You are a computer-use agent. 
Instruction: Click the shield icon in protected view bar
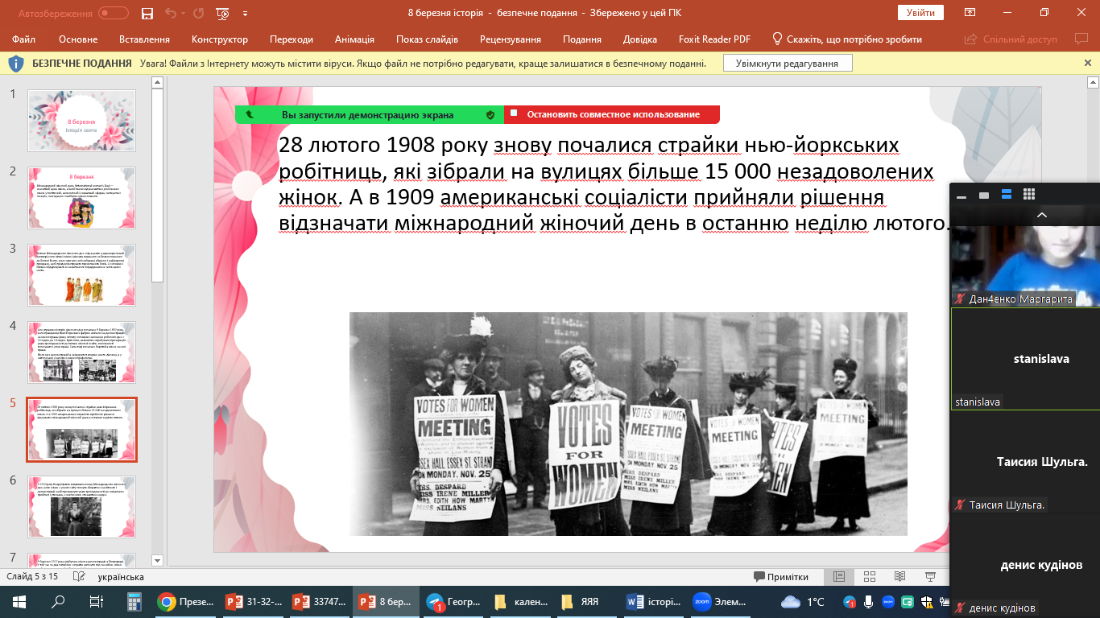tap(16, 63)
